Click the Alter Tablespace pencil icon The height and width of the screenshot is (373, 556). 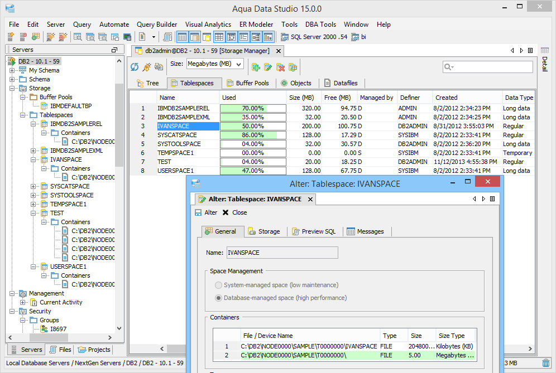[268, 67]
